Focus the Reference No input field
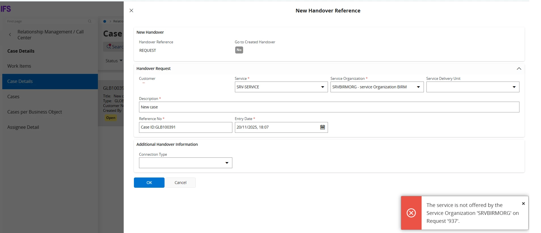 point(185,127)
